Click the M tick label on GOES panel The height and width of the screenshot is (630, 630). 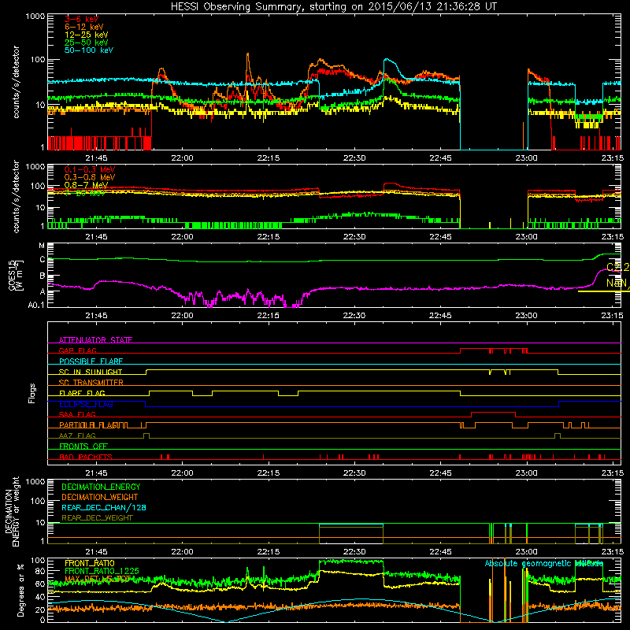click(x=42, y=246)
